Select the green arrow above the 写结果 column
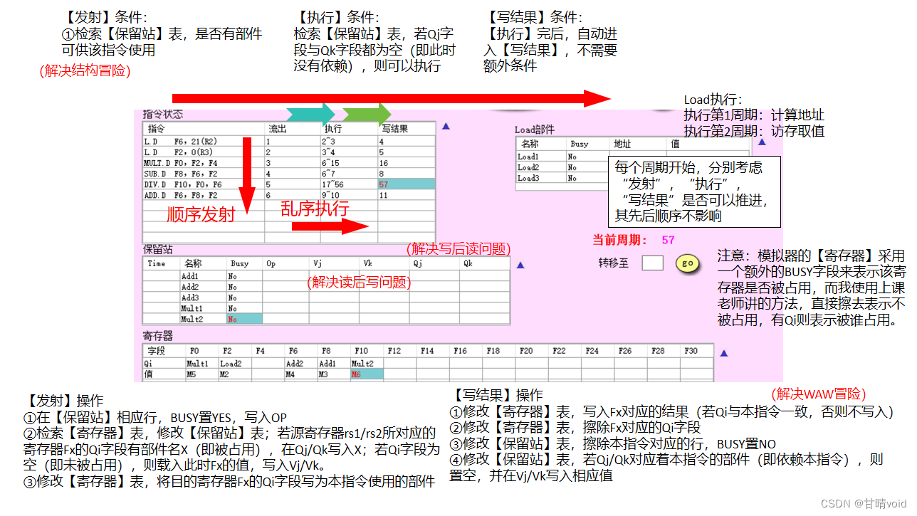917x516 pixels. [367, 113]
